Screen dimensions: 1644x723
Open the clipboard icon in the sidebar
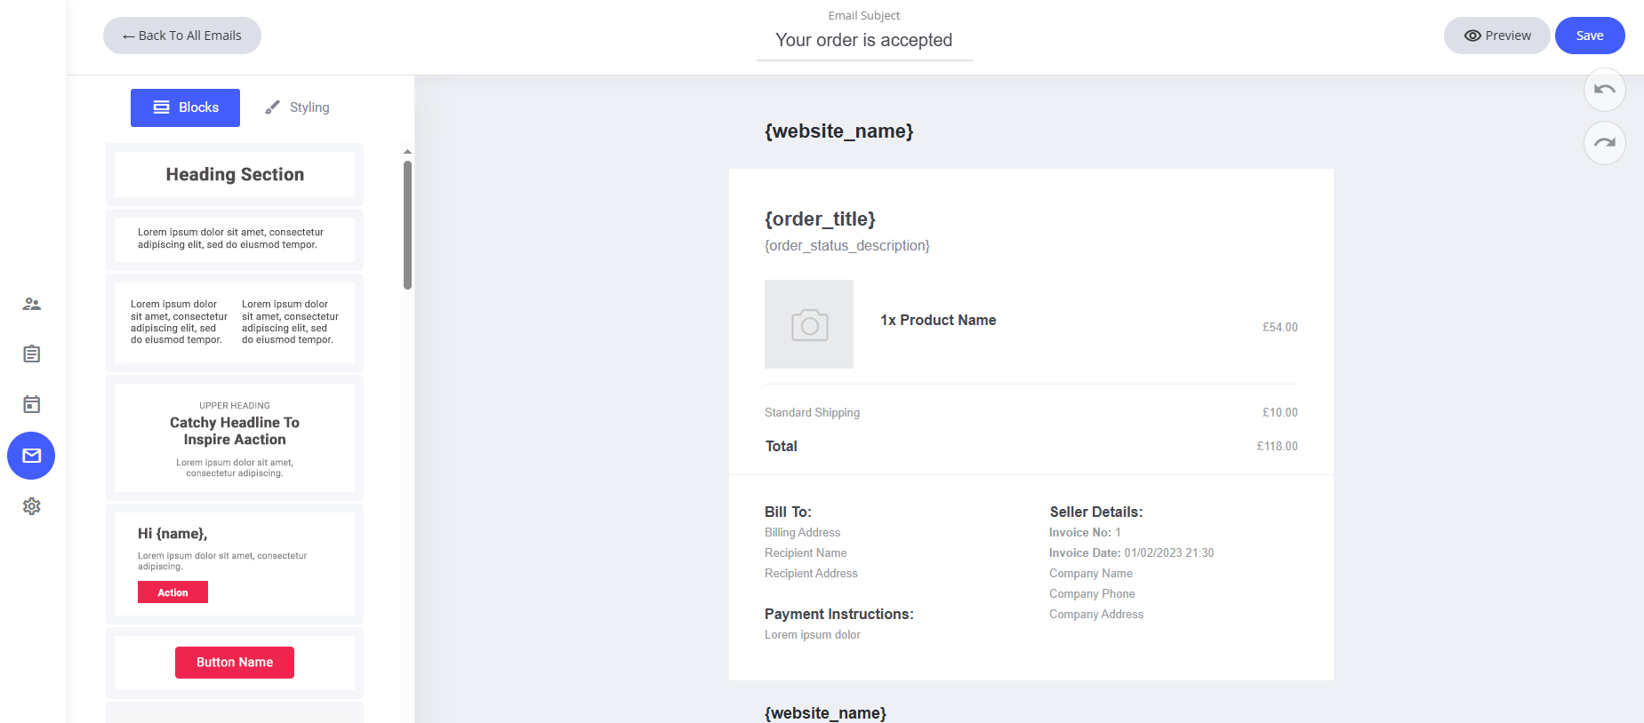pyautogui.click(x=32, y=354)
